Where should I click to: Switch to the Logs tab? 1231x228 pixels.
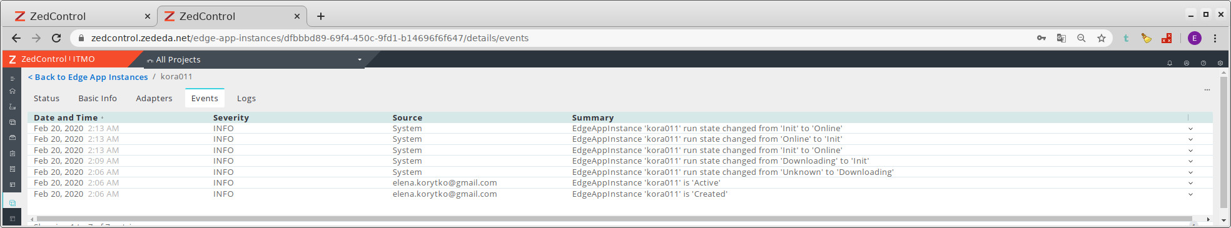[246, 98]
